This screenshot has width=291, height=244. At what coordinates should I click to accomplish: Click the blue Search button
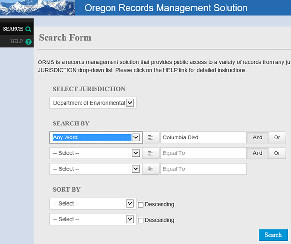[273, 235]
